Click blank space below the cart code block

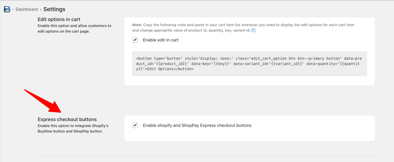point(249,81)
